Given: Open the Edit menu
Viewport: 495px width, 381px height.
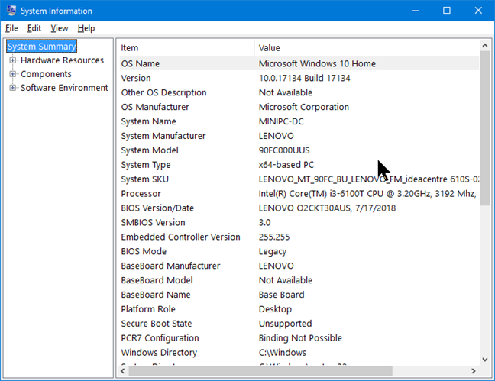Looking at the screenshot, I should pos(34,28).
